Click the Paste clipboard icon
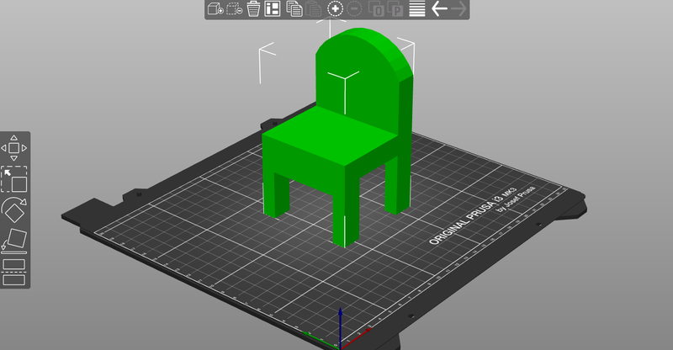673x350 pixels. click(313, 8)
